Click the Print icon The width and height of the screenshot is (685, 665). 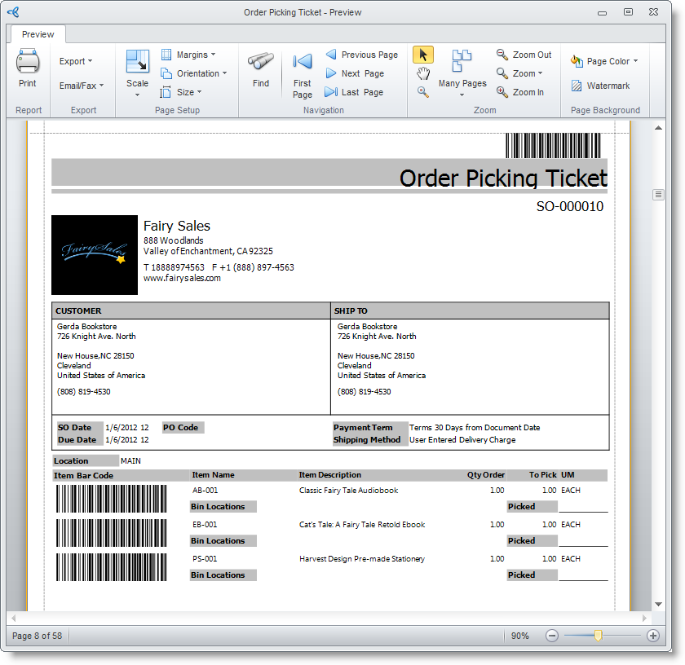pos(28,62)
